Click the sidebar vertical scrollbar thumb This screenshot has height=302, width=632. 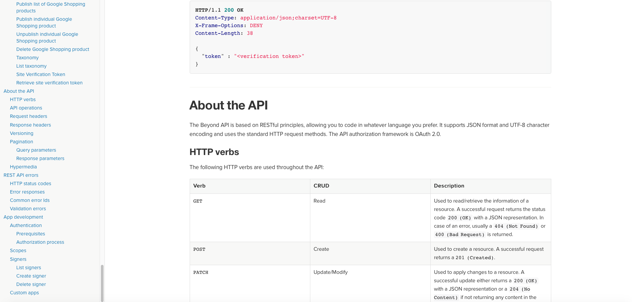coord(102,283)
